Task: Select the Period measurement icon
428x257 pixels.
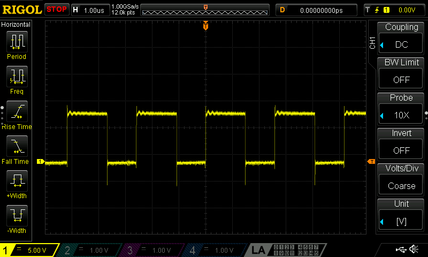Action: (x=17, y=41)
